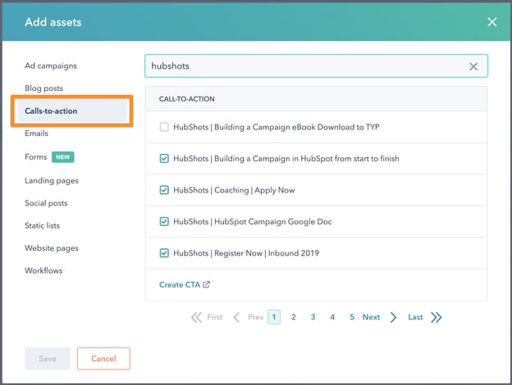Click the next page chevron icon
512x385 pixels.
tap(394, 317)
